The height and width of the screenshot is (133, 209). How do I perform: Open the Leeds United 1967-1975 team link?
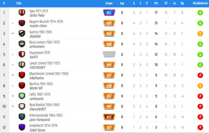pos(45,63)
